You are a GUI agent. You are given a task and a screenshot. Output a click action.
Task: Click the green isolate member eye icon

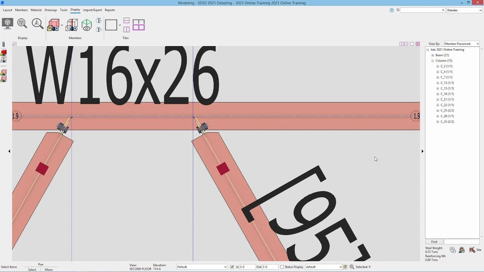point(87,25)
